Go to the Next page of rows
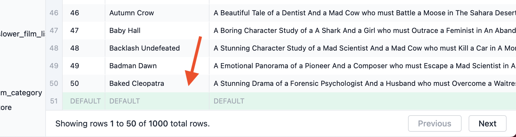This screenshot has height=137, width=516. point(487,123)
